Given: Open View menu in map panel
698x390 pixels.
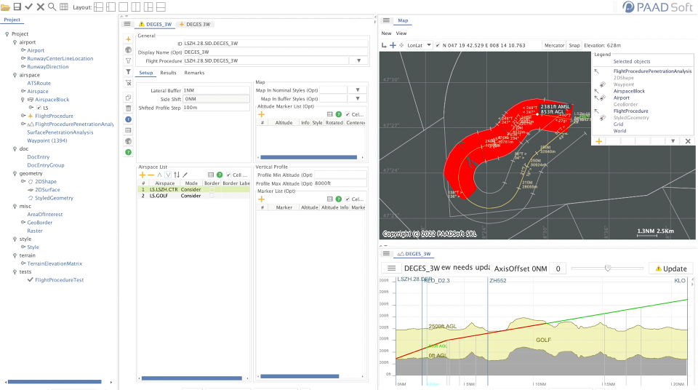Looking at the screenshot, I should coord(401,33).
